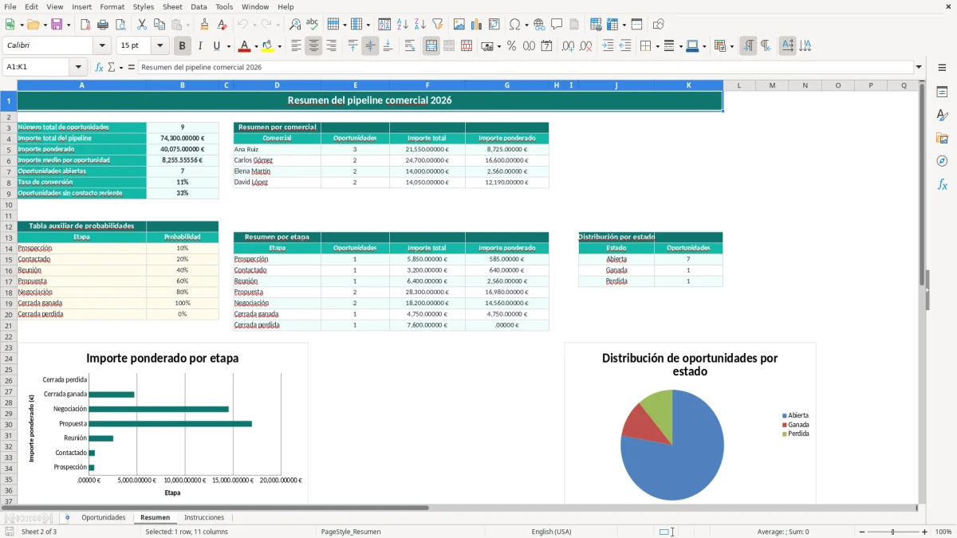Click column header G

[x=507, y=85]
